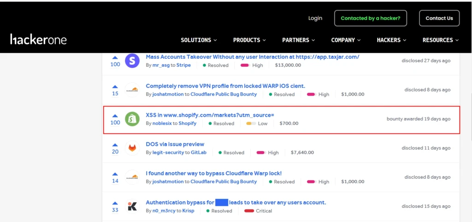472x222 pixels.
Task: Upvote the Krisp Authentication bypass report
Action: coord(115,203)
